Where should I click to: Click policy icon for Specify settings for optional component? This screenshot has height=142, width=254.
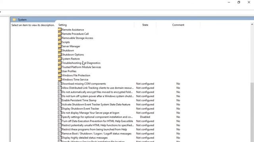point(60,117)
